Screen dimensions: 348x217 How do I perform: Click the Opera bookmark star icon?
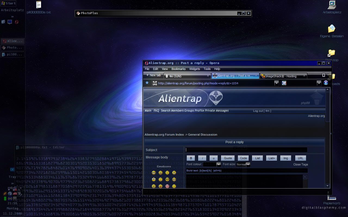click(147, 83)
